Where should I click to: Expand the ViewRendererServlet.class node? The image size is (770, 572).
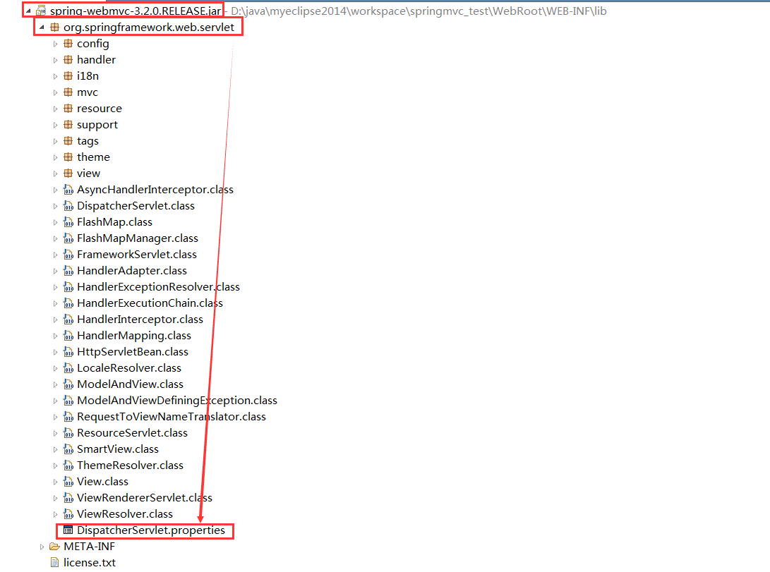tap(56, 498)
